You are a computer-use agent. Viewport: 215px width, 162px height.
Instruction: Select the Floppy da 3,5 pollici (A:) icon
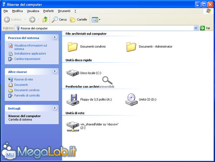[x=73, y=100]
